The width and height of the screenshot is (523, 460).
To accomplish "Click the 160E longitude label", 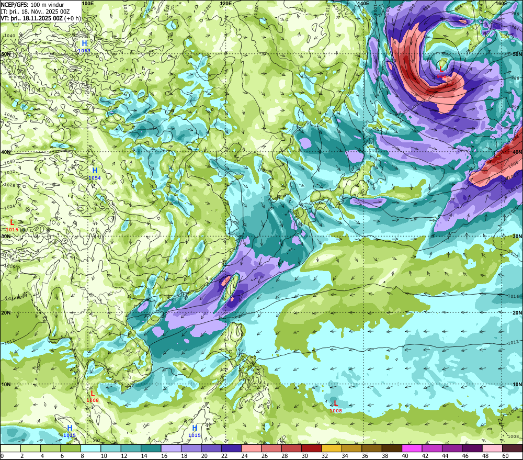I will click(502, 3).
